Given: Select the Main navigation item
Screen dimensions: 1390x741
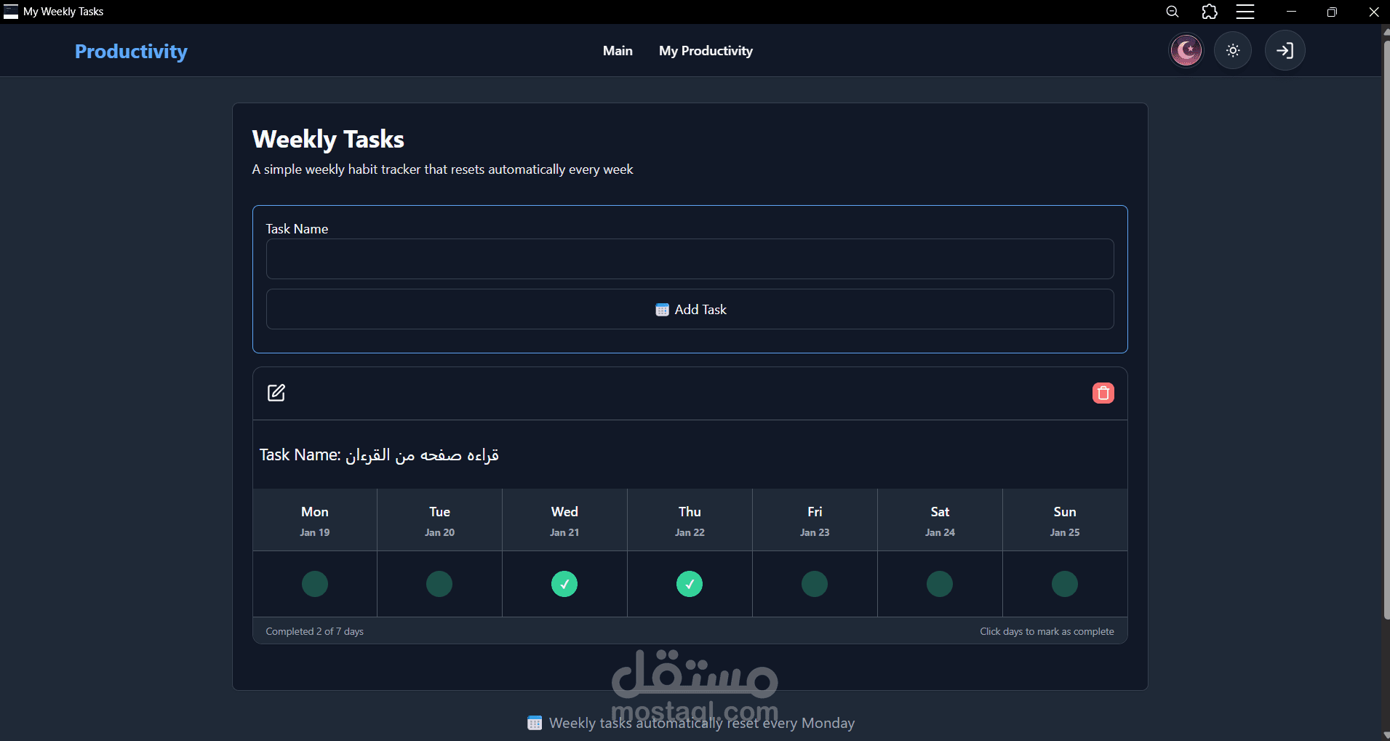Looking at the screenshot, I should [x=618, y=50].
